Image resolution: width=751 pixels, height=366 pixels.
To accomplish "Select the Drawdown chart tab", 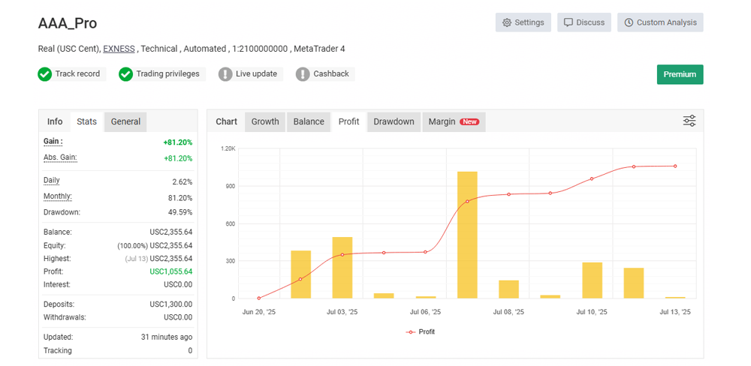I will [394, 121].
